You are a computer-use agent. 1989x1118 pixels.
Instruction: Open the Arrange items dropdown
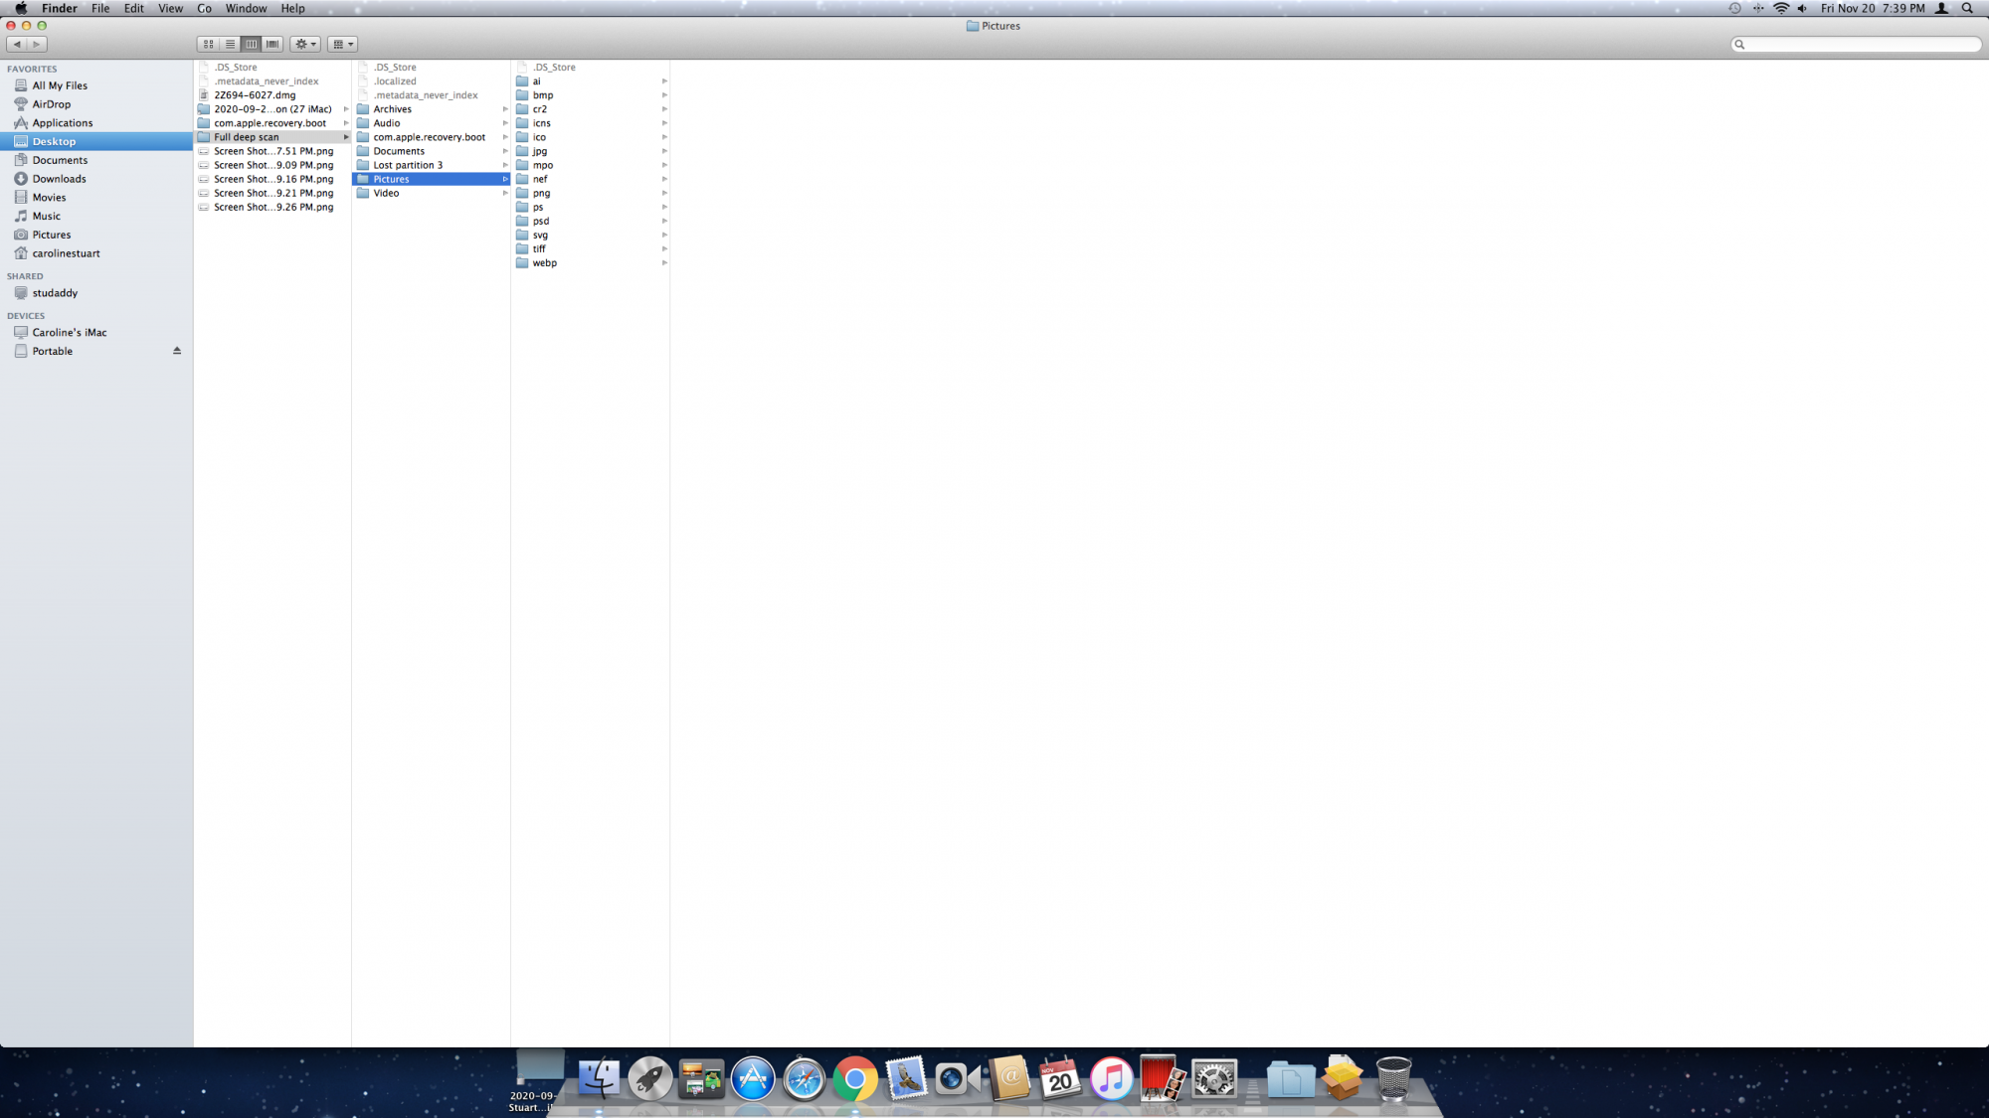(342, 44)
